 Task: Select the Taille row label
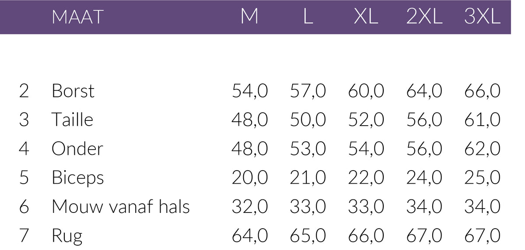[72, 120]
